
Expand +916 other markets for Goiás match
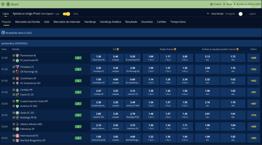253,115
